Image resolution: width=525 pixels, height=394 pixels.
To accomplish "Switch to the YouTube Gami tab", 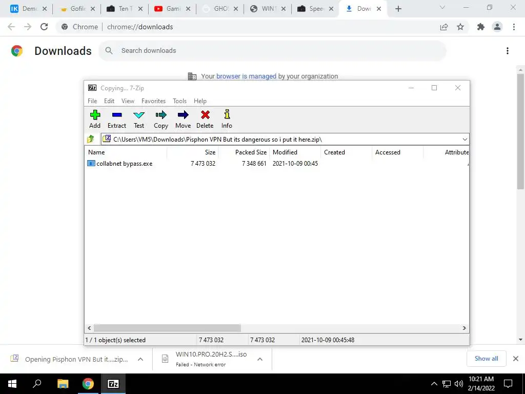I will click(x=172, y=9).
